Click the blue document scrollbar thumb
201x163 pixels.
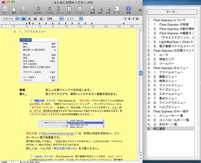141,73
